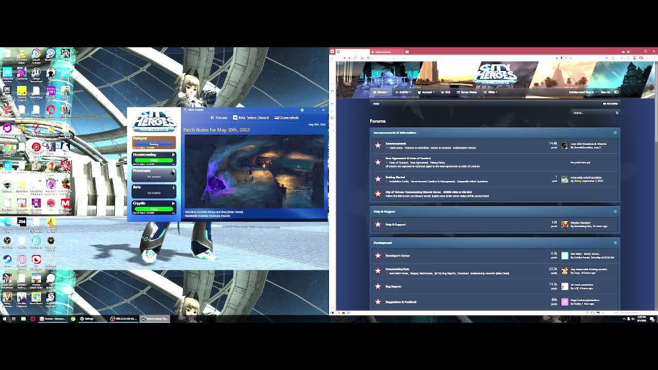Open Wiki dropdown in forum navigation
This screenshot has width=658, height=370.
pos(491,92)
